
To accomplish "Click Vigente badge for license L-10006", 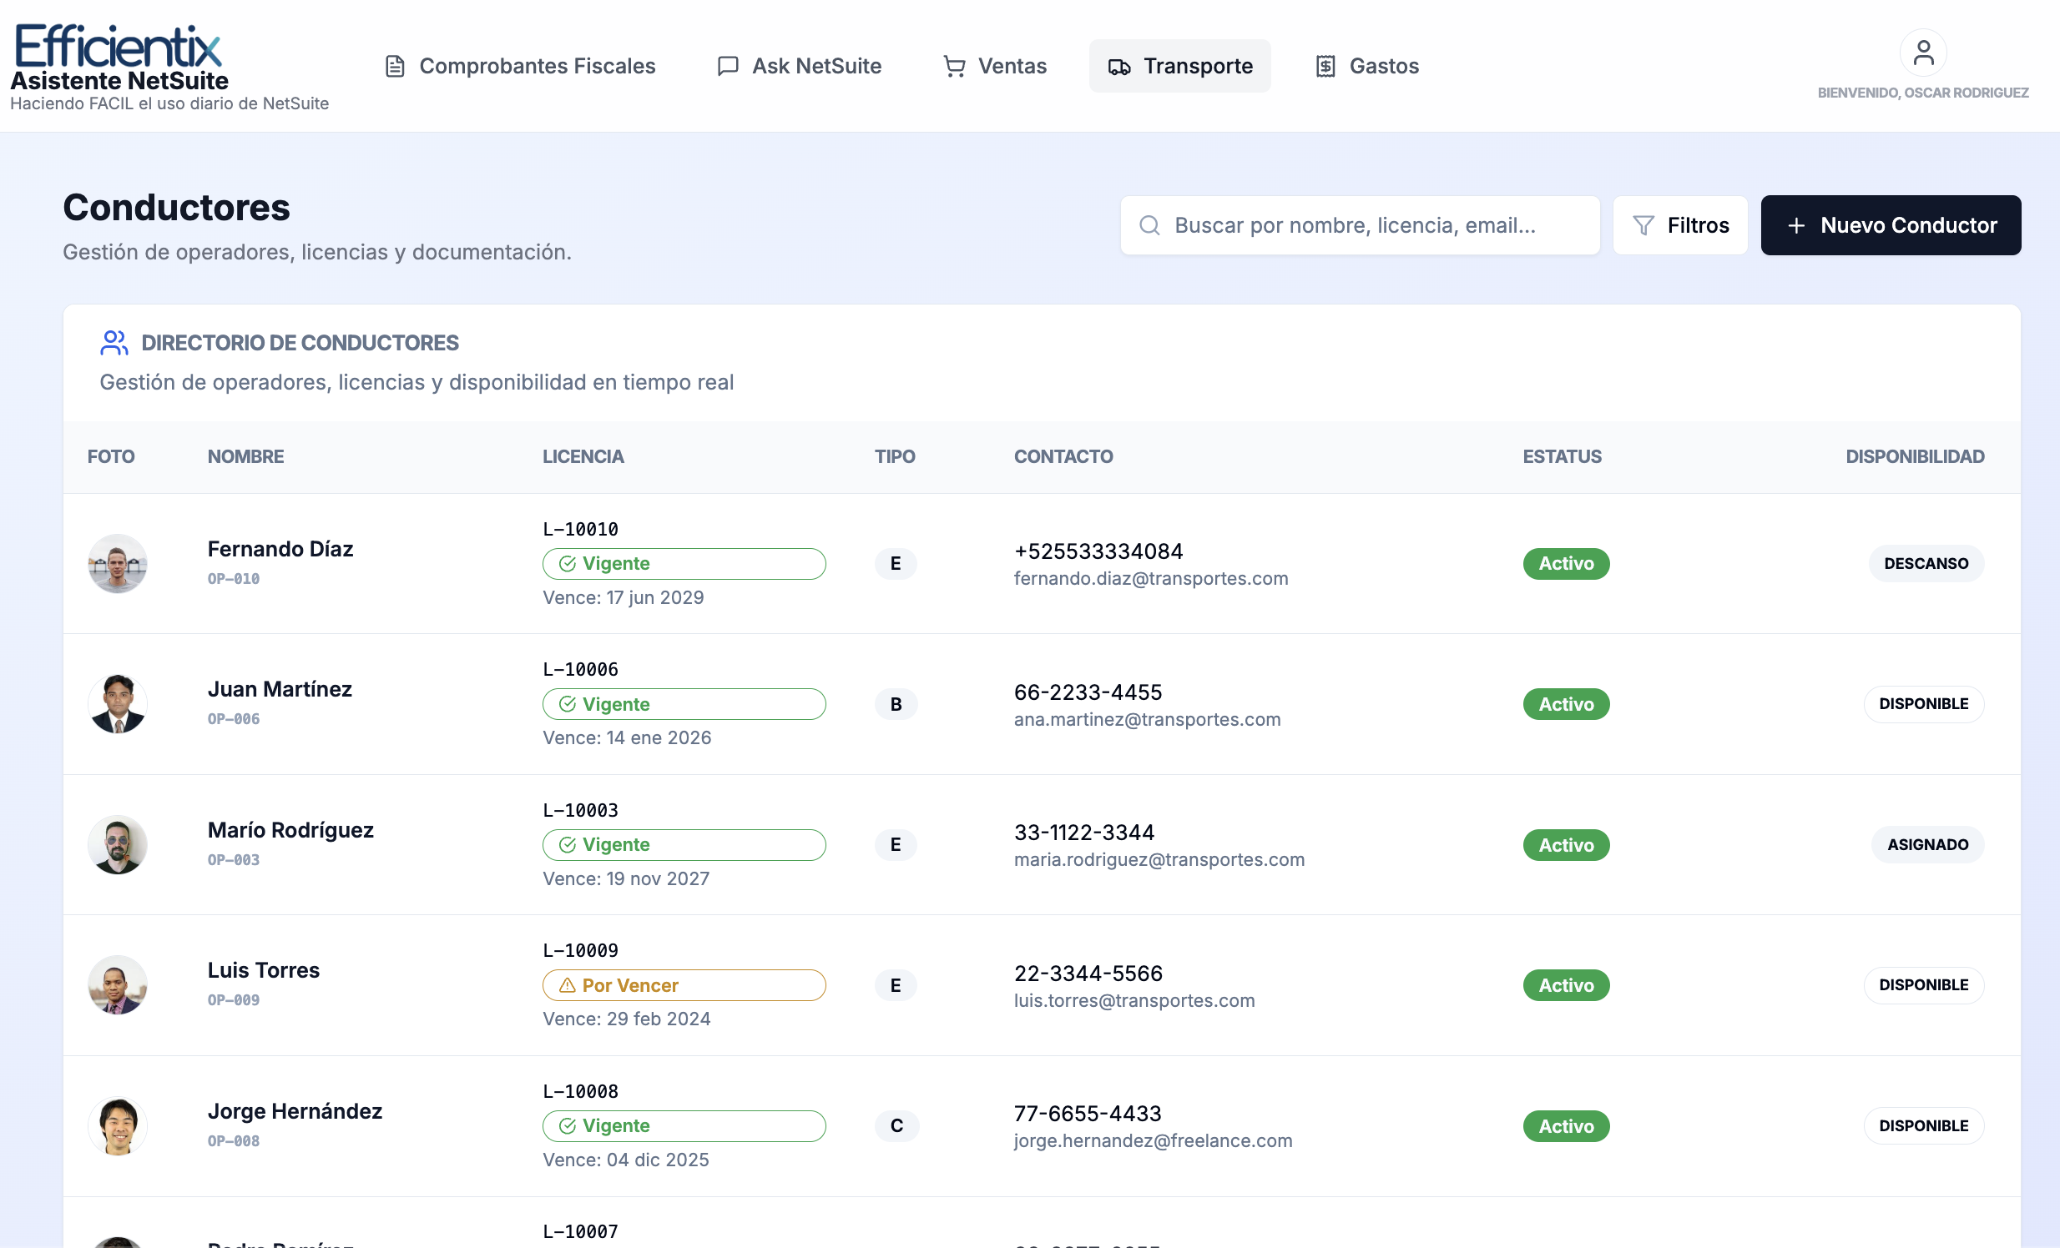I will pos(684,704).
